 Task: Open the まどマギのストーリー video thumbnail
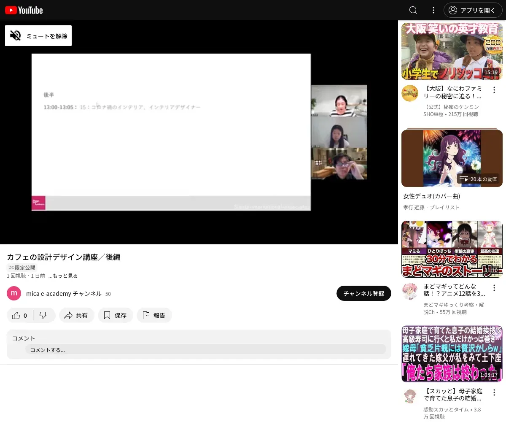(x=452, y=249)
